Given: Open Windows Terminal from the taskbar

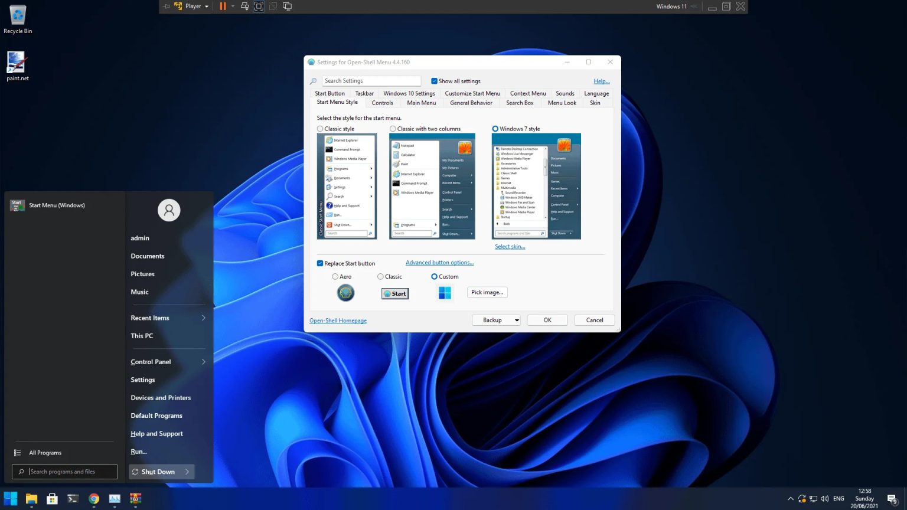Looking at the screenshot, I should pos(73,498).
